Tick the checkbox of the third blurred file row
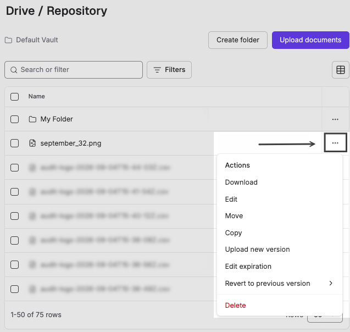This screenshot has width=350, height=332. (14, 216)
